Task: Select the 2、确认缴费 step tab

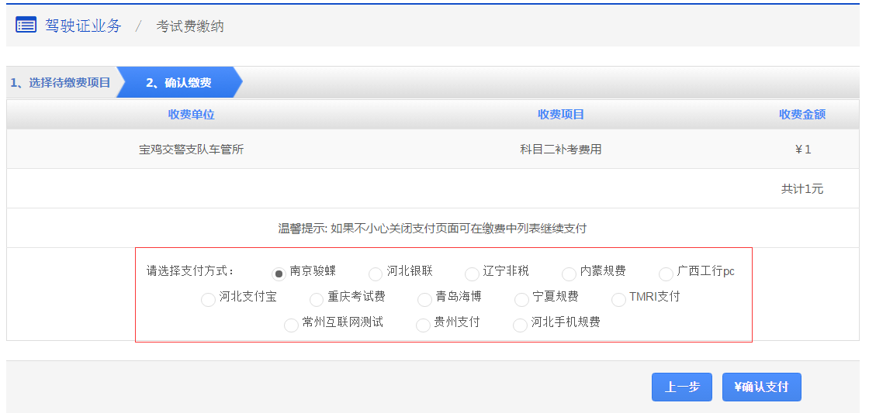Action: pos(178,83)
